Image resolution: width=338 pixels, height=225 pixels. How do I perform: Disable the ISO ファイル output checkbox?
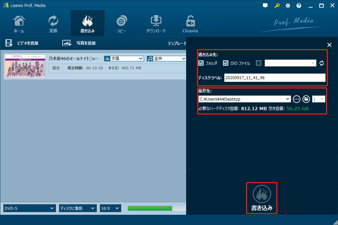[226, 63]
